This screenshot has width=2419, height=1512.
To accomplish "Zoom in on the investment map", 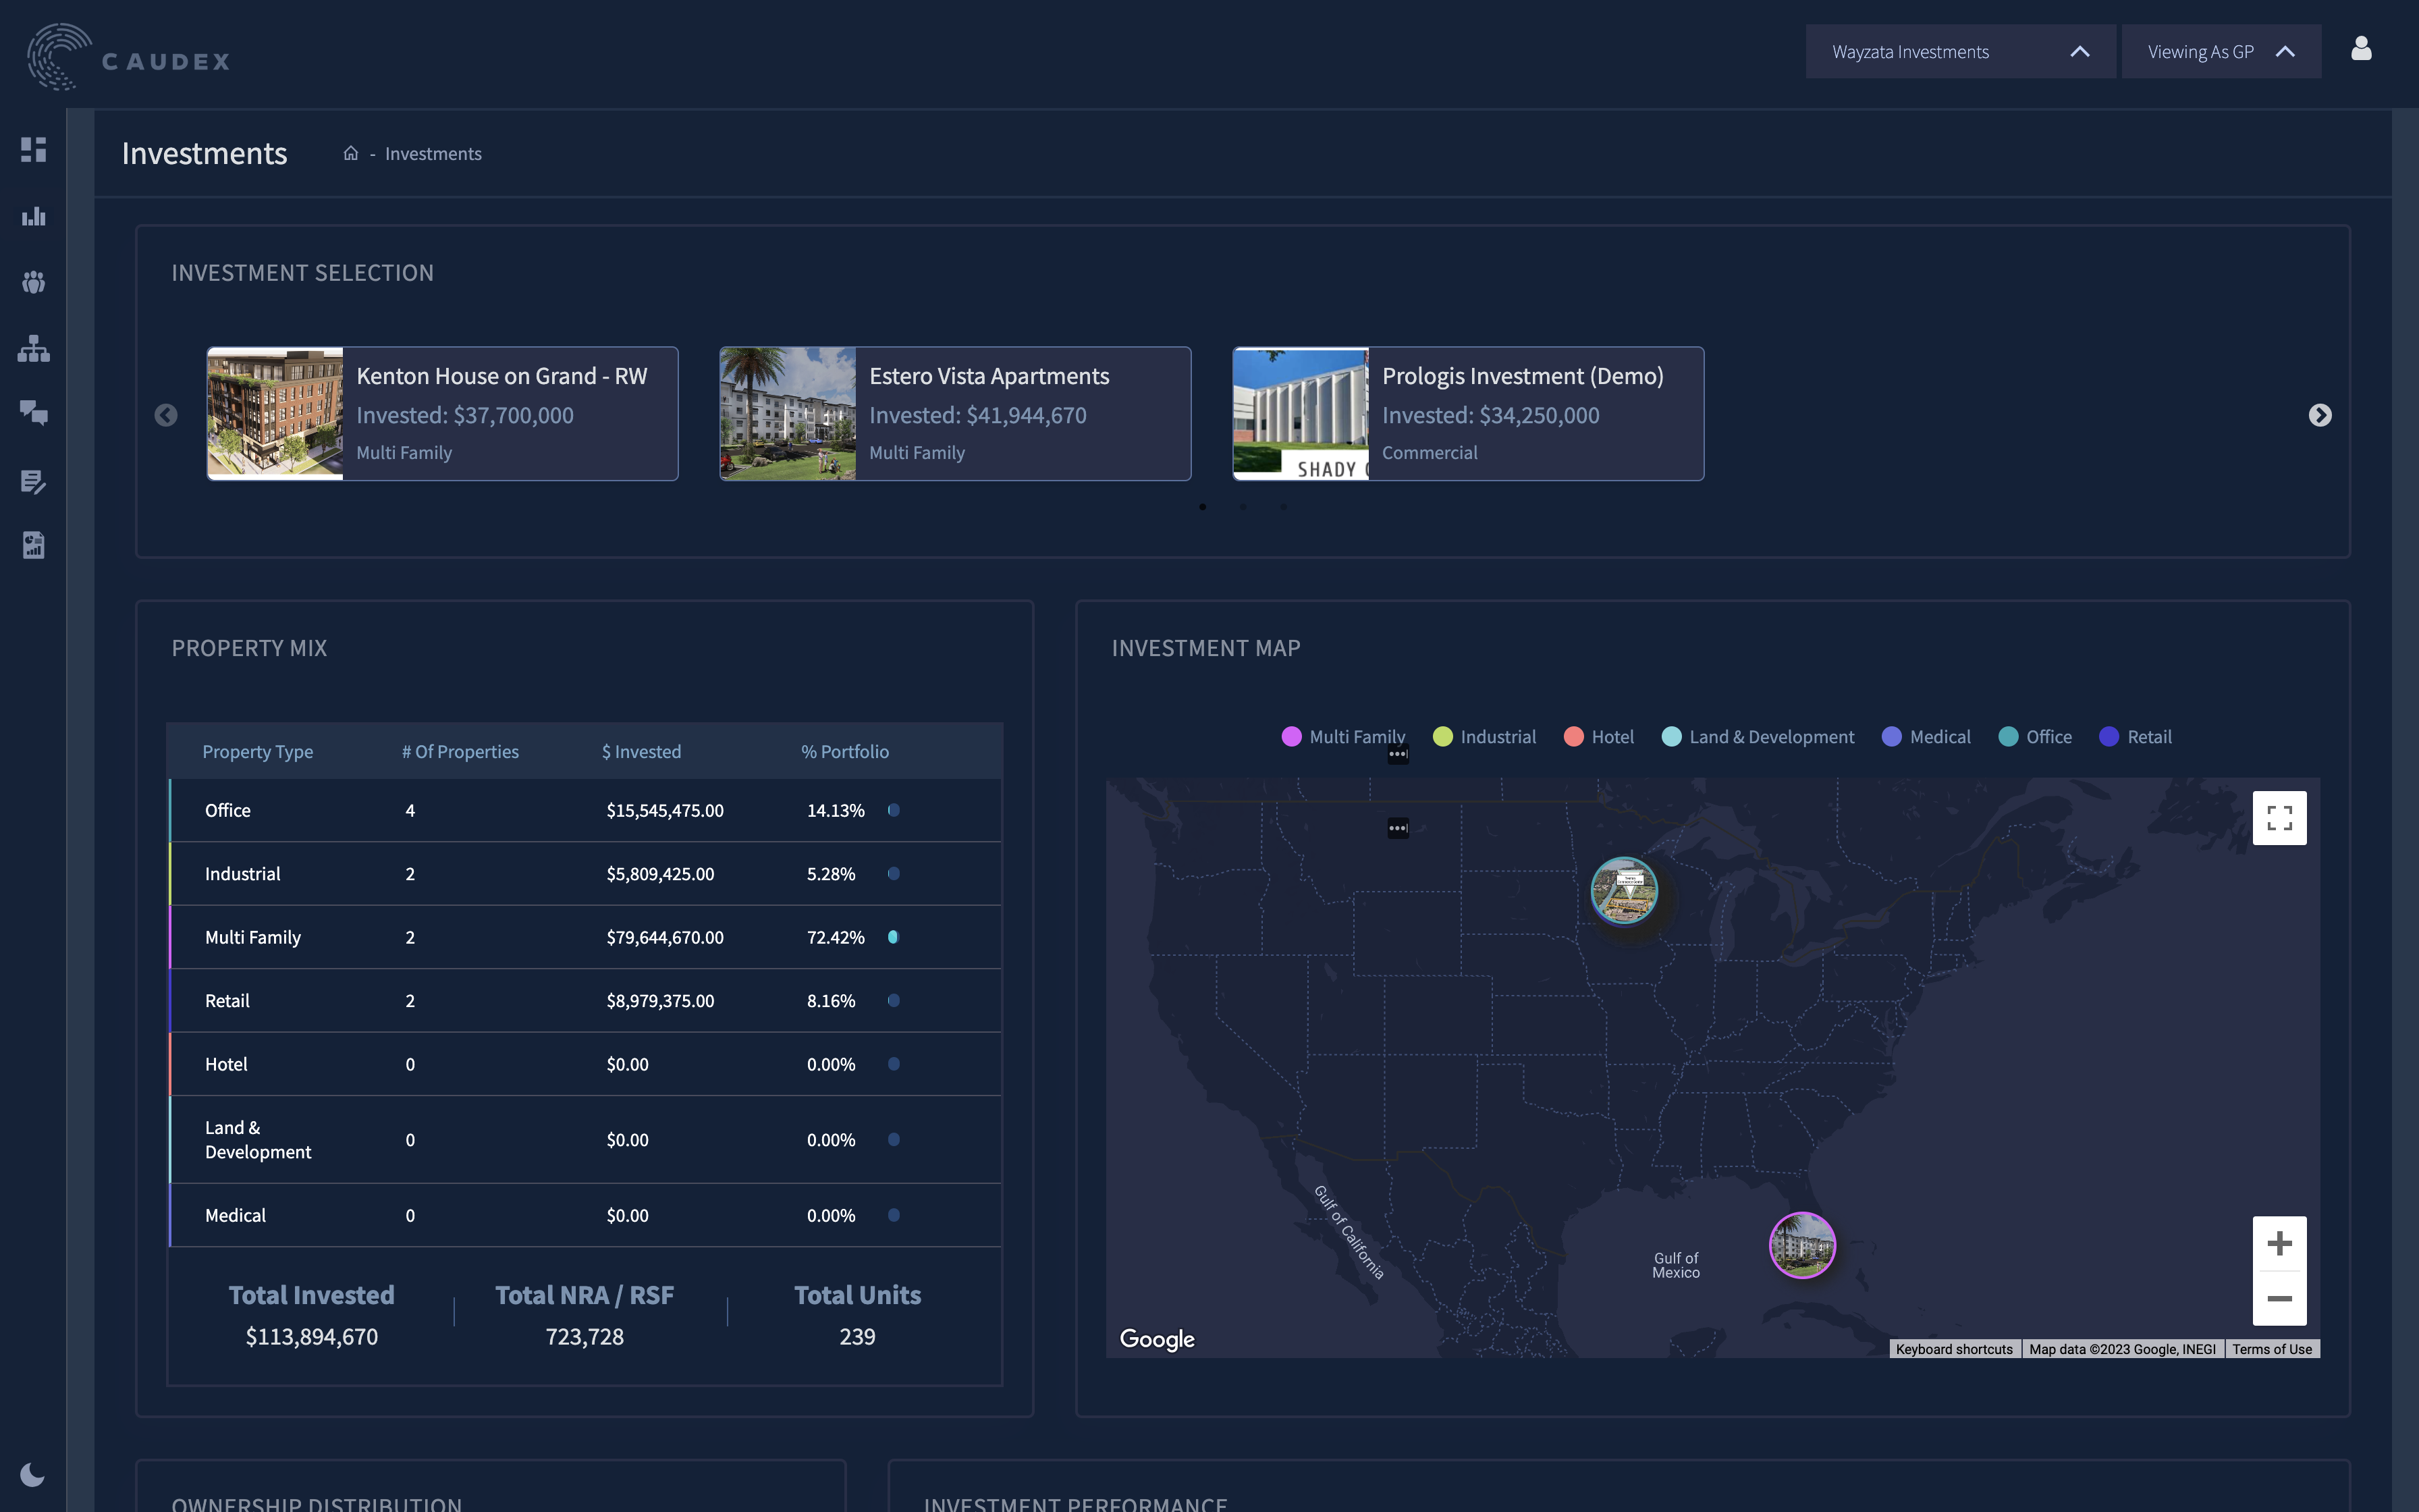I will [x=2279, y=1244].
